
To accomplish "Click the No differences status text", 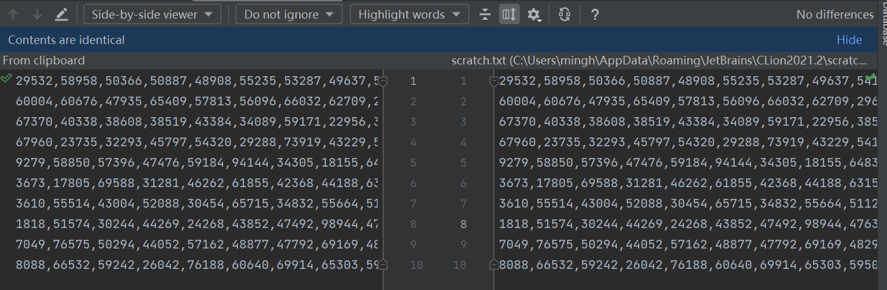I will coord(835,14).
